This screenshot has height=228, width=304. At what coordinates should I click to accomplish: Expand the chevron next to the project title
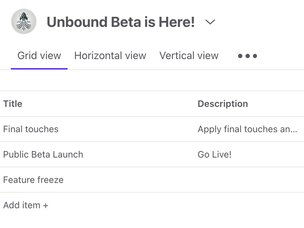pos(210,22)
